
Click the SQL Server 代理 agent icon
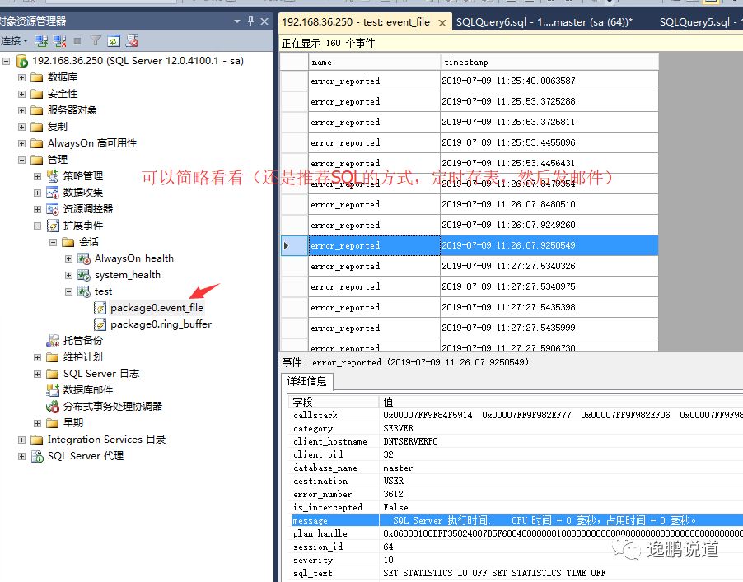point(37,456)
